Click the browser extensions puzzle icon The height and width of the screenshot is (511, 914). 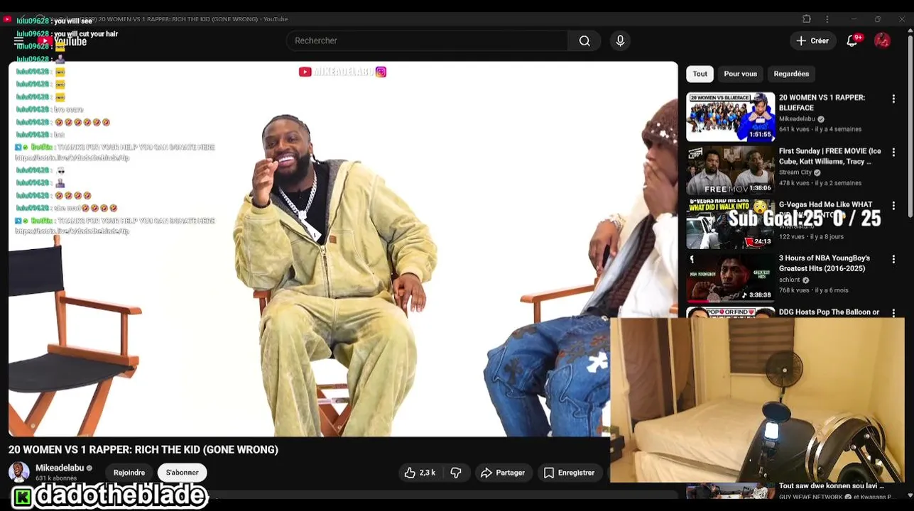tap(807, 19)
